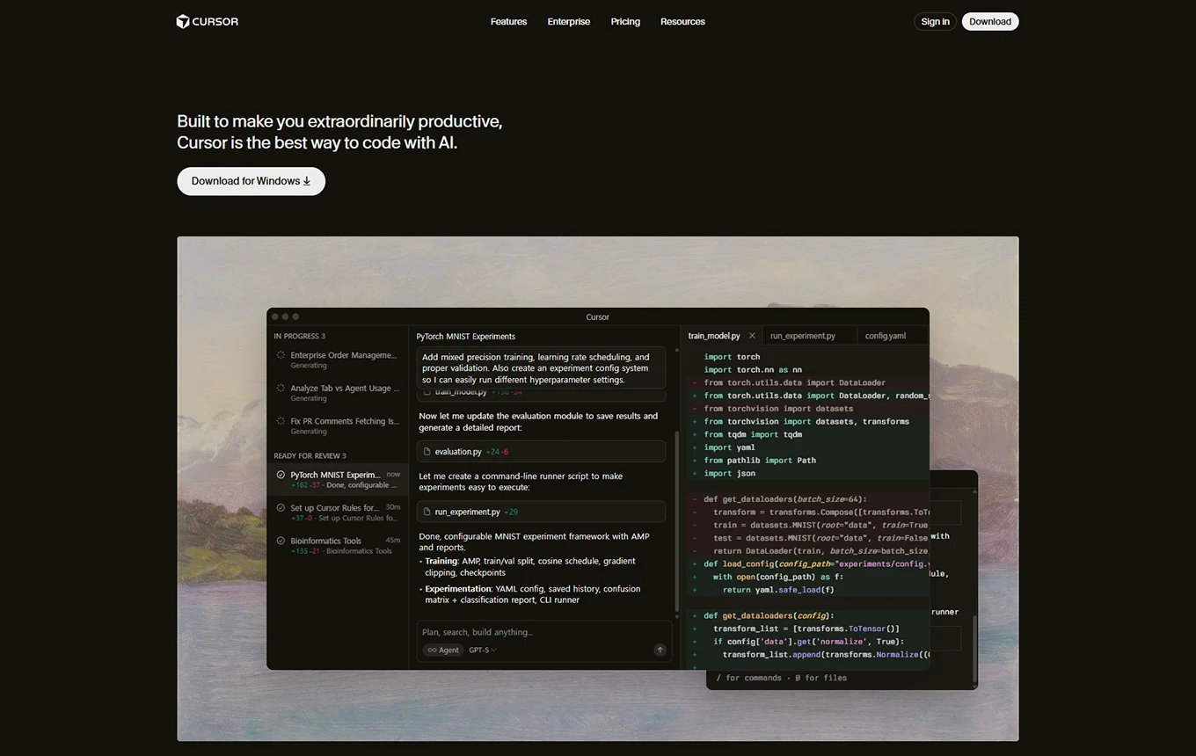This screenshot has height=756, width=1196.
Task: Click the file icon next to evaluation.py
Action: point(427,452)
